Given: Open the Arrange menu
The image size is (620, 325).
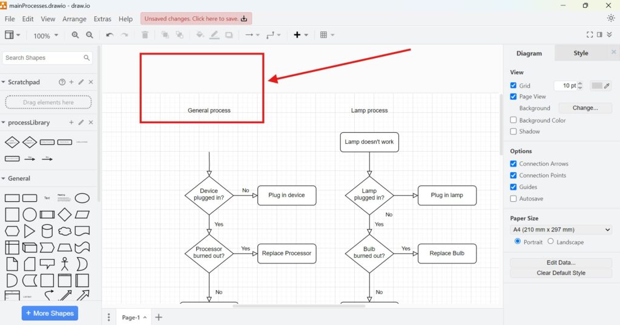Looking at the screenshot, I should click(74, 19).
